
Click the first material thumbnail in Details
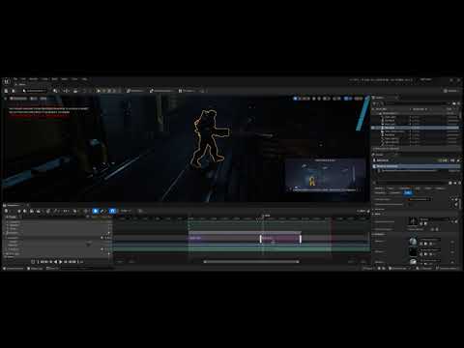pos(413,241)
